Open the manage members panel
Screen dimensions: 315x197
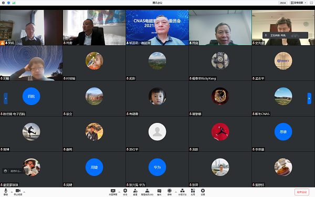(147, 192)
